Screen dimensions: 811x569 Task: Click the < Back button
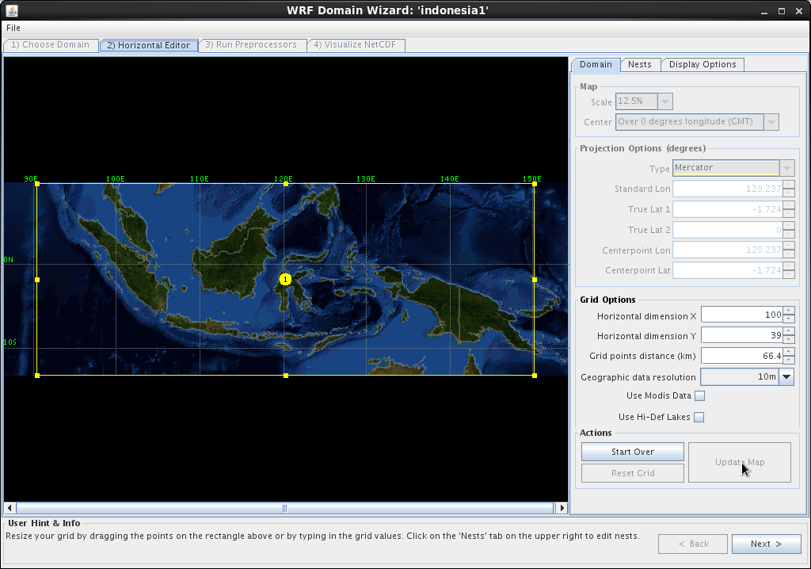pyautogui.click(x=693, y=544)
